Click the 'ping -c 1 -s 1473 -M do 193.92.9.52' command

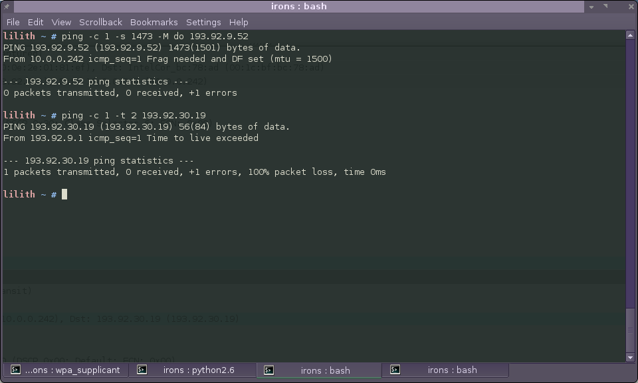[155, 36]
